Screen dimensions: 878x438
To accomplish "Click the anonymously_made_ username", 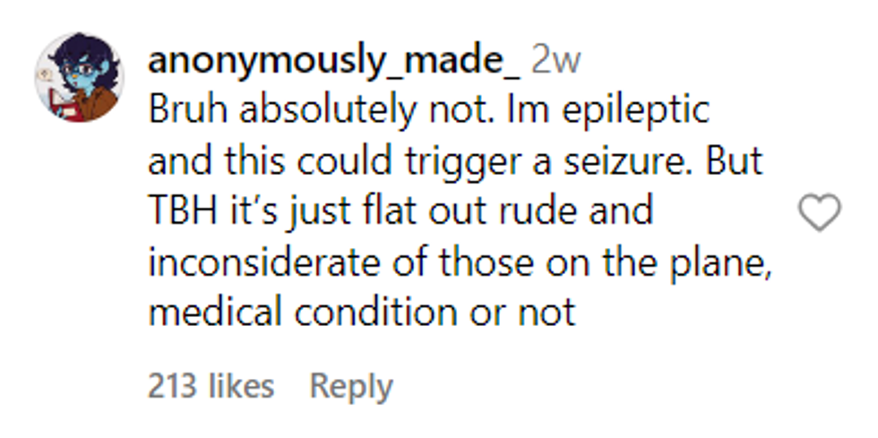I will click(333, 62).
